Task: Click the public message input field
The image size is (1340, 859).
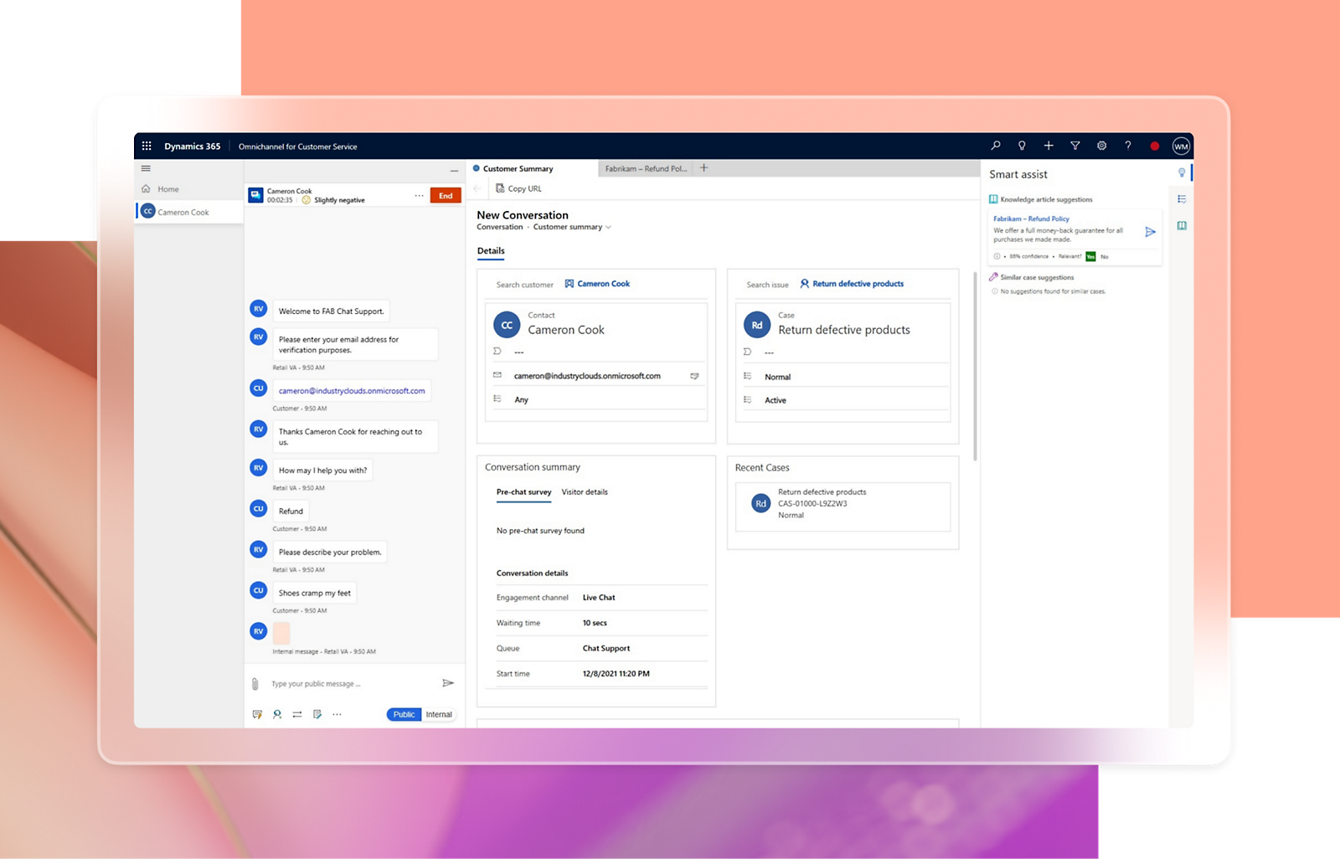Action: (x=352, y=684)
